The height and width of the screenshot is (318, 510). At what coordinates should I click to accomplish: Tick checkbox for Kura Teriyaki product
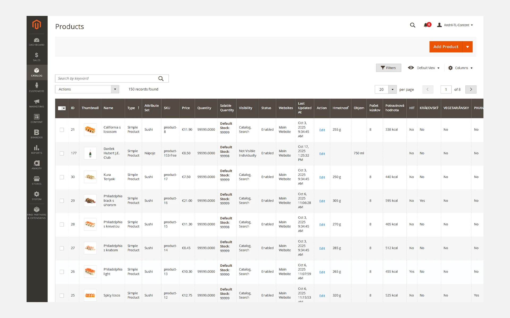click(x=62, y=177)
